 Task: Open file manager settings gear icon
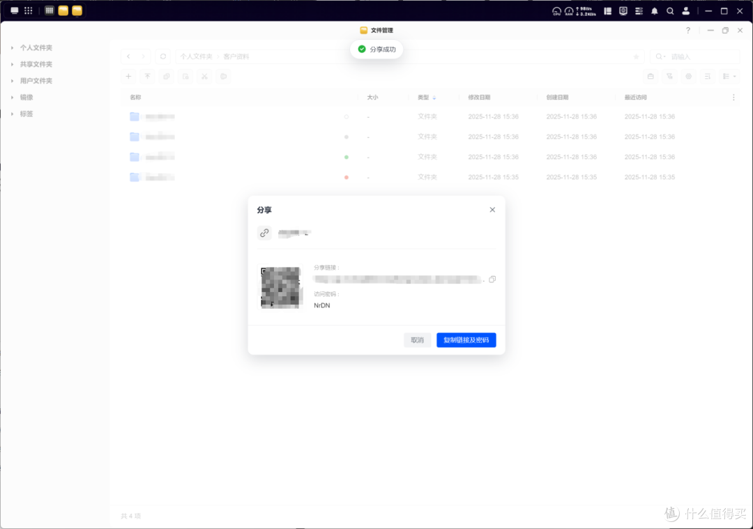689,77
